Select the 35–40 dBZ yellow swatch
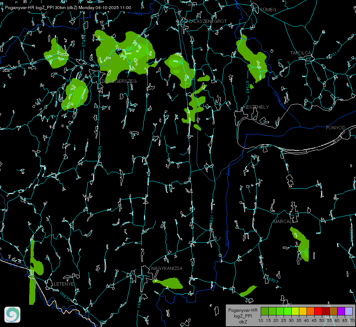Screen dimensions: 356x327 click(303, 311)
